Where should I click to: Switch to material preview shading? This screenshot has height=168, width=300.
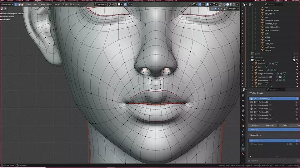(231, 4)
